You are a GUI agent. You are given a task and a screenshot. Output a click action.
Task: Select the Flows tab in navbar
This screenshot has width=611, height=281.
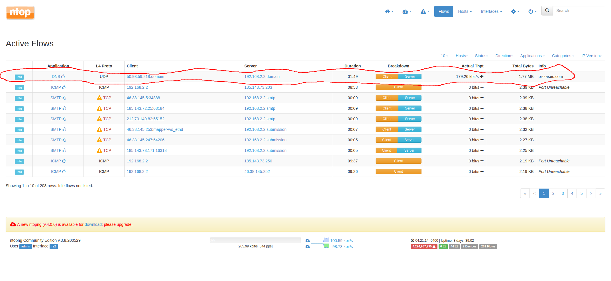(443, 11)
